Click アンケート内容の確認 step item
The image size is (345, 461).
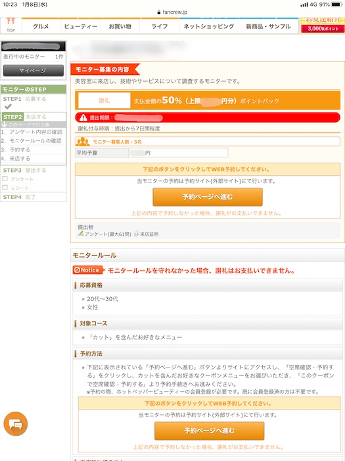[x=32, y=132]
